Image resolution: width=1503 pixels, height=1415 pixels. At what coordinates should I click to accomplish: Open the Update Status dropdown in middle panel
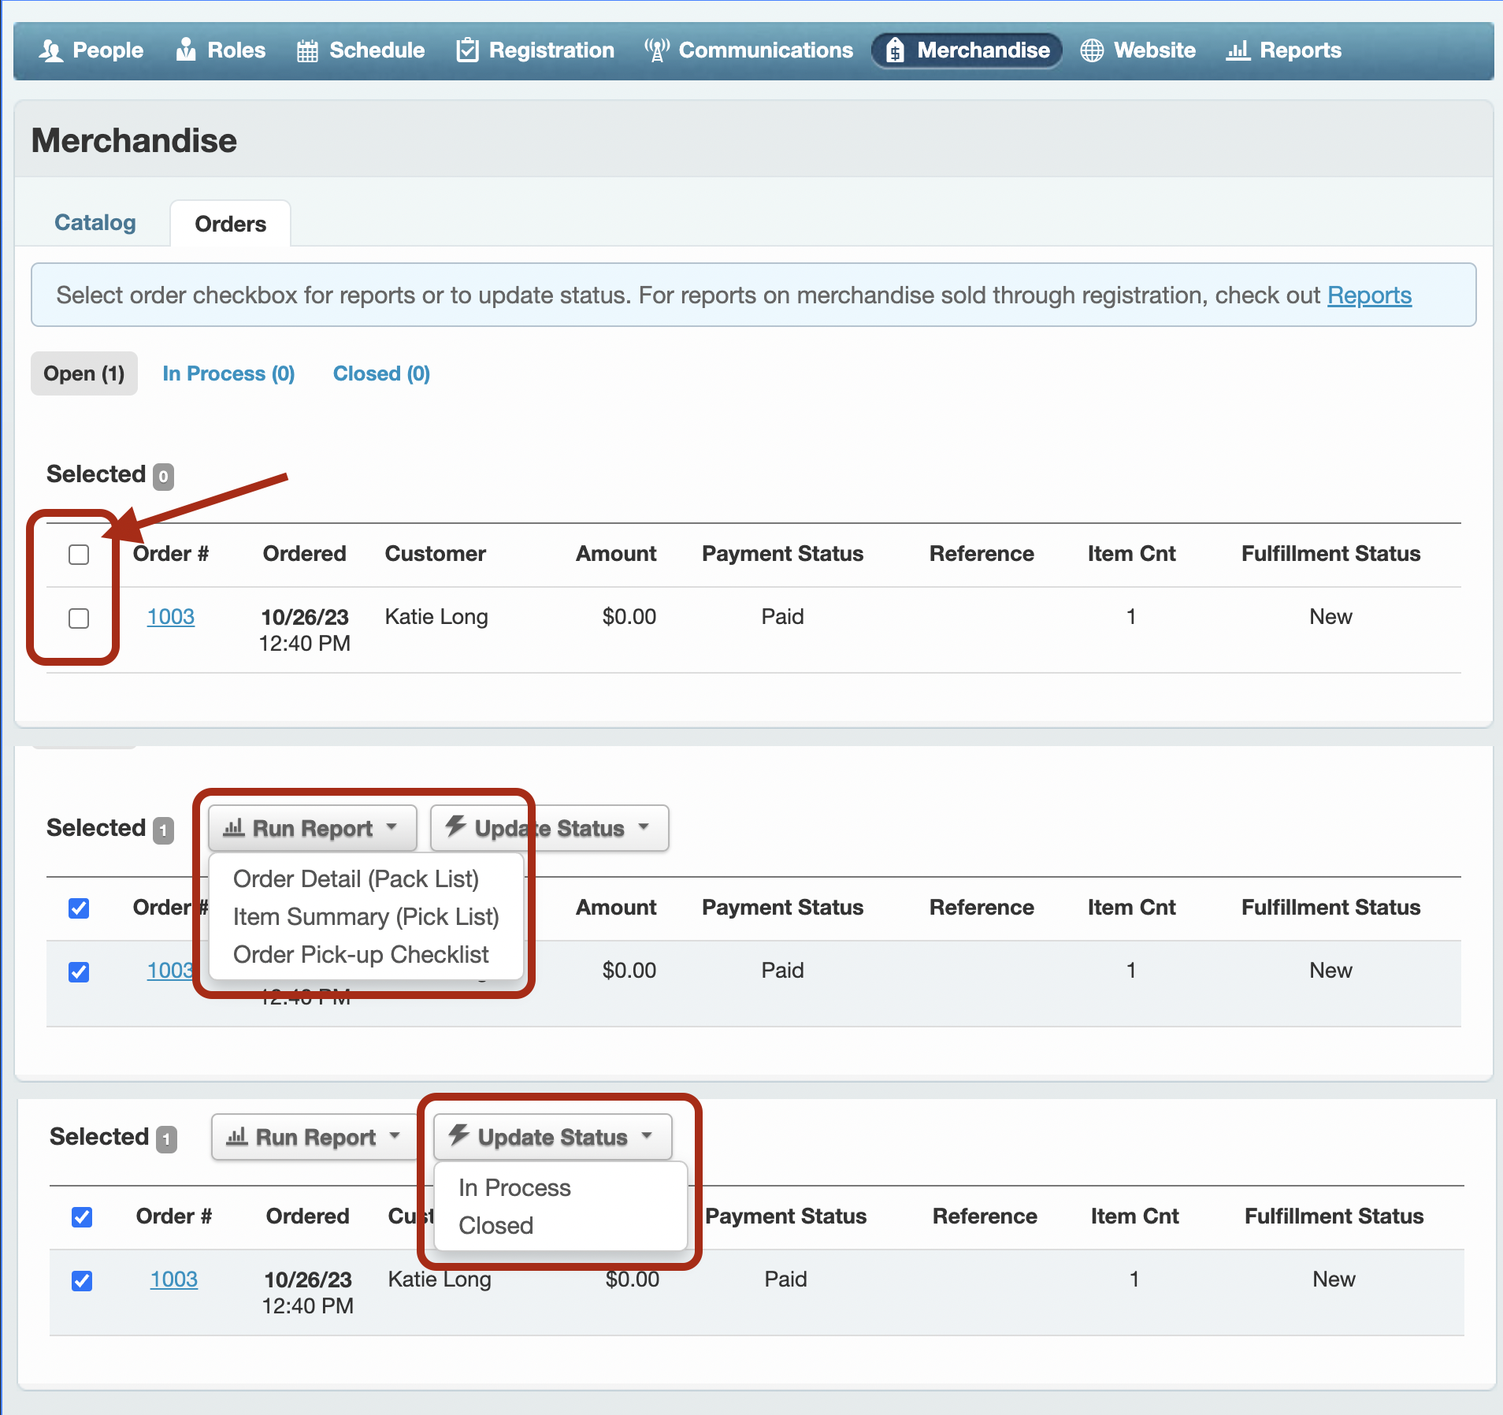tap(549, 828)
